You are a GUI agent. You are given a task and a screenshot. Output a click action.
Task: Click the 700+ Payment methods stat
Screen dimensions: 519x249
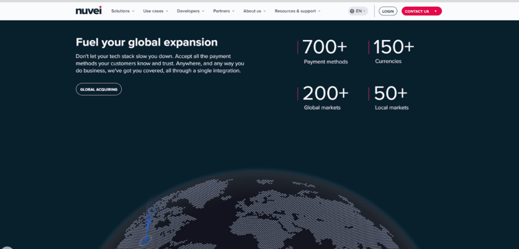(325, 52)
